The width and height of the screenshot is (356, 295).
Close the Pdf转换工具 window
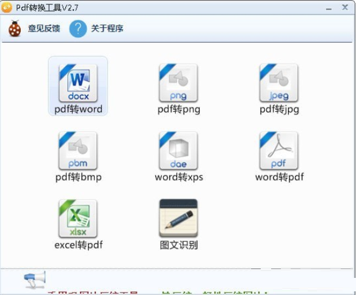[345, 7]
